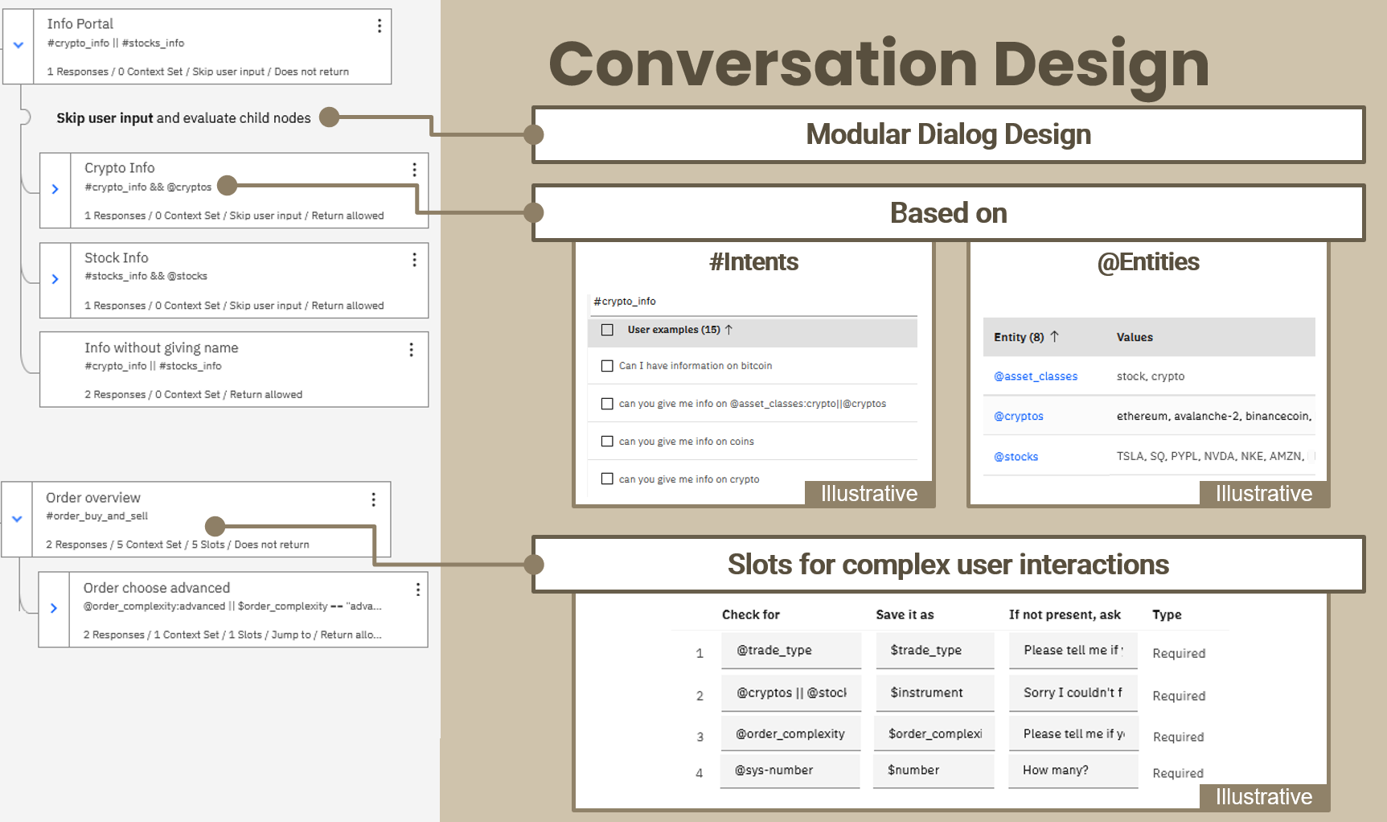Open the @cryptos entity
This screenshot has width=1387, height=822.
coord(1018,416)
